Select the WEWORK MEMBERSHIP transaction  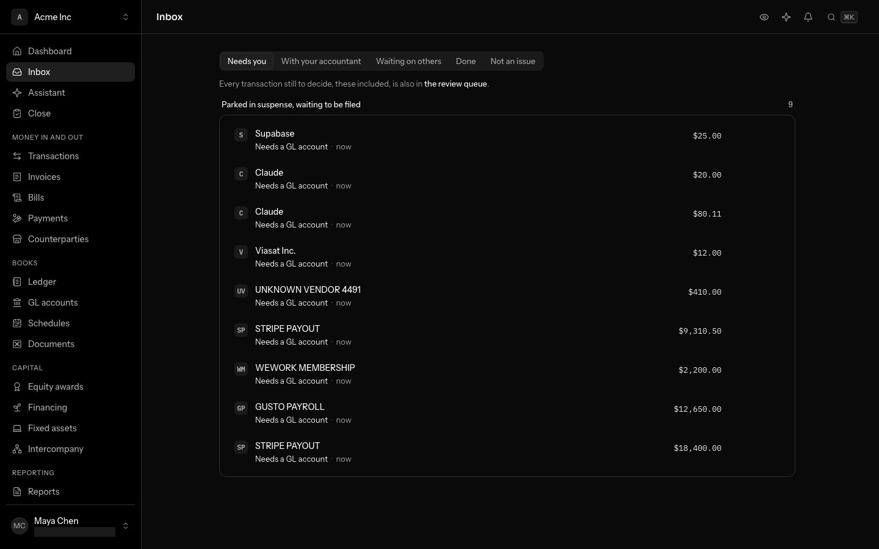pos(507,374)
